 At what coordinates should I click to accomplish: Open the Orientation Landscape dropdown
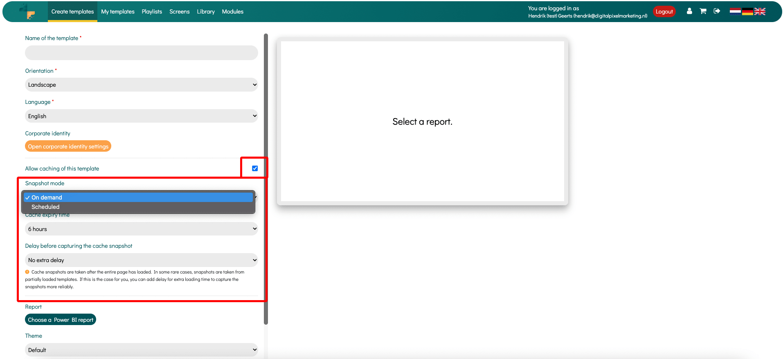point(142,85)
